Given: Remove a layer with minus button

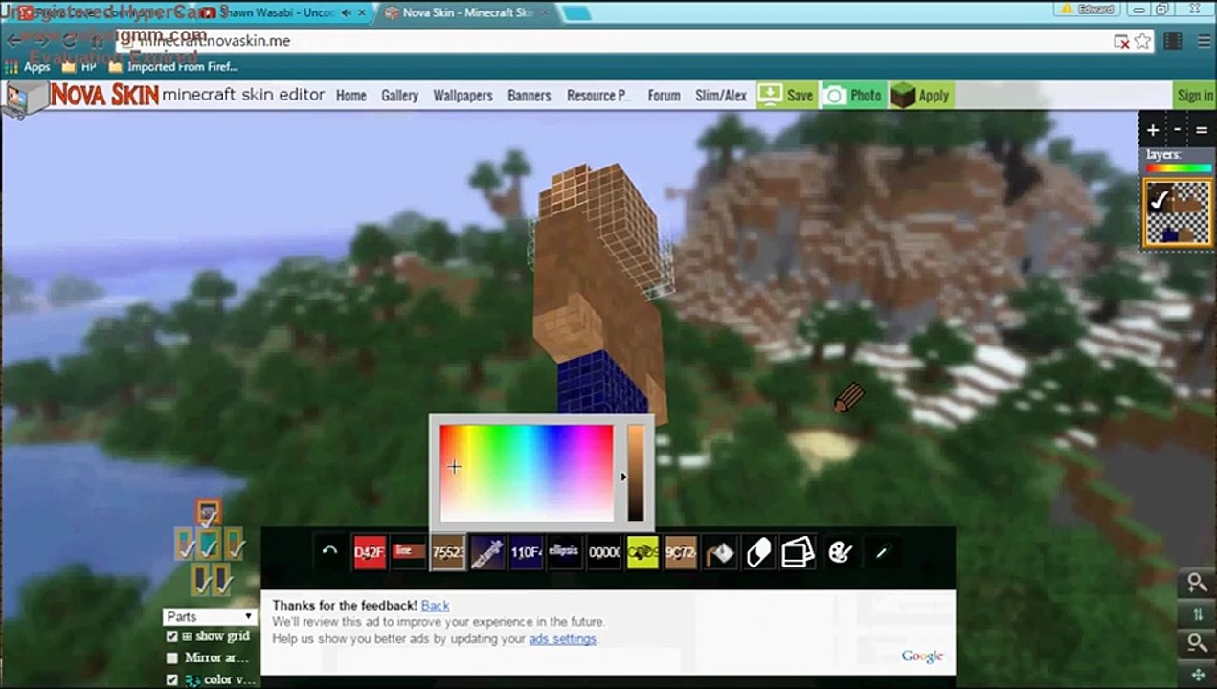Looking at the screenshot, I should [1178, 130].
